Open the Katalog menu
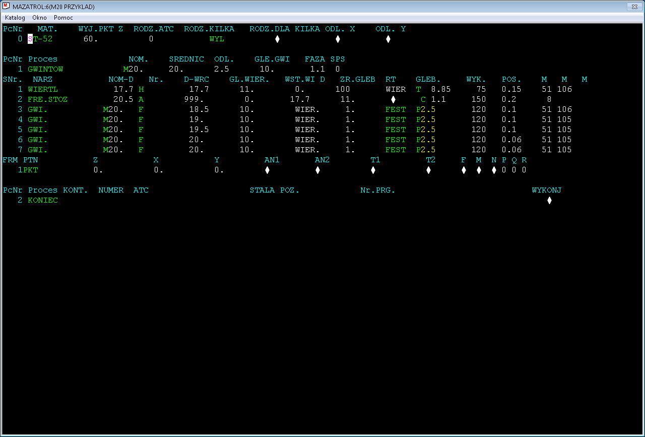 click(15, 18)
